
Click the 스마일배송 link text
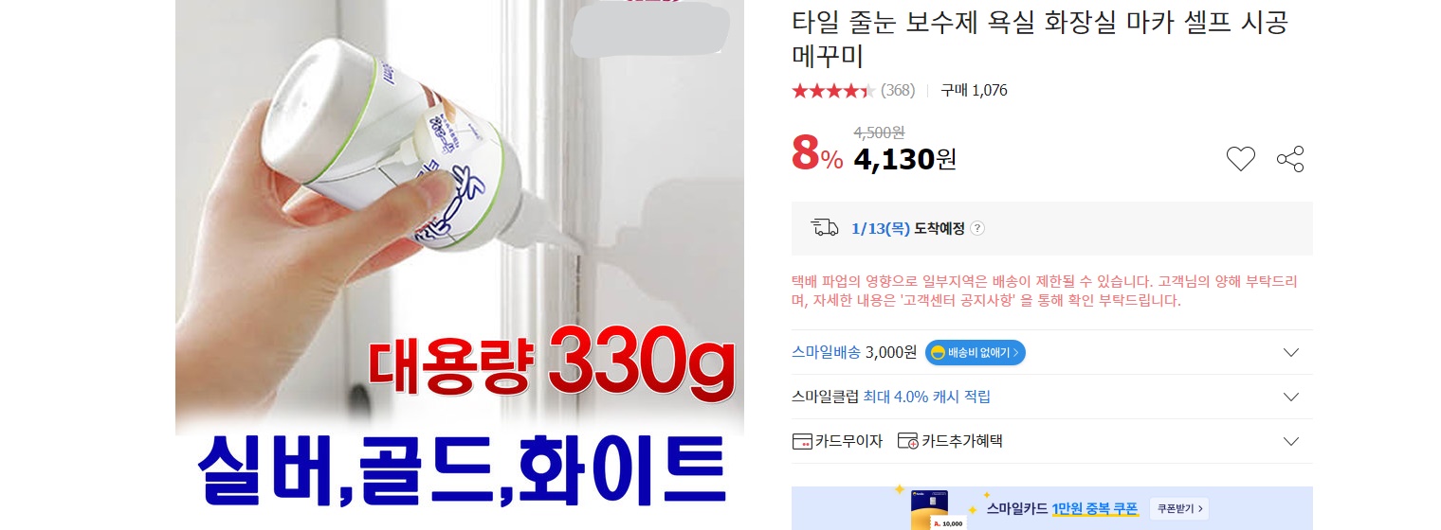826,352
